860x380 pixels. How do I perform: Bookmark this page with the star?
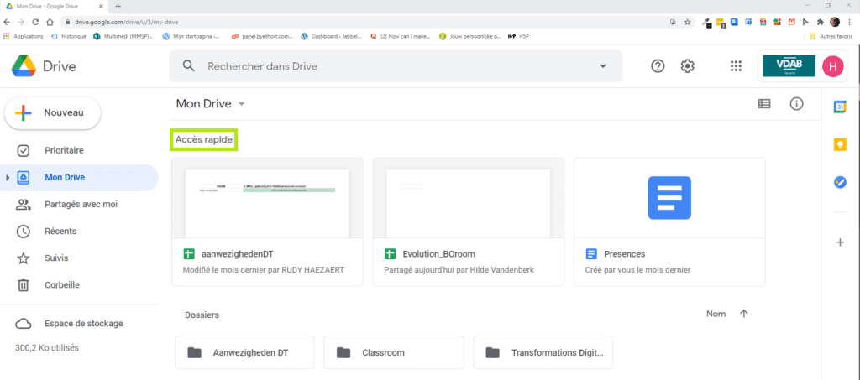click(x=687, y=22)
